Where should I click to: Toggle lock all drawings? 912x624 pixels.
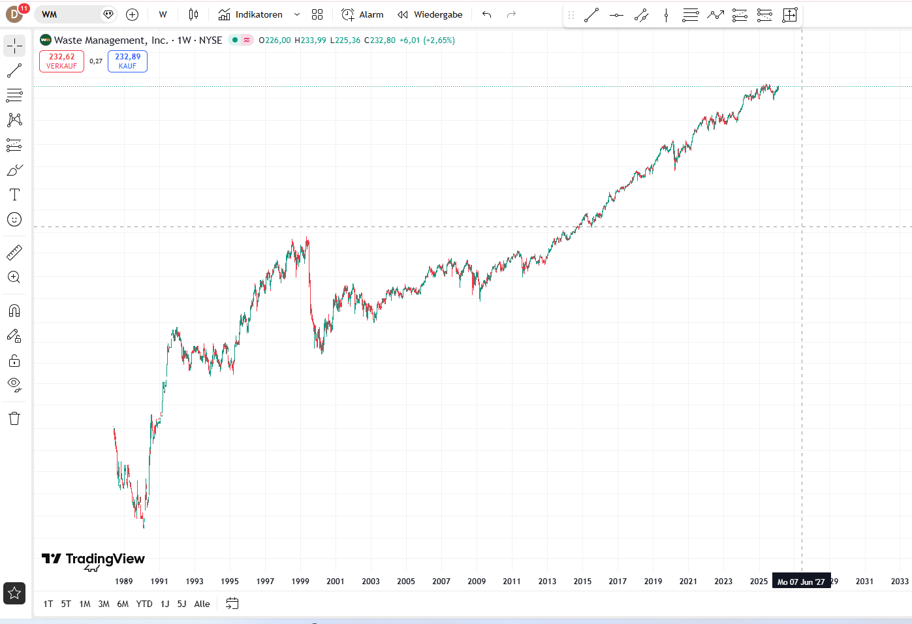coord(14,361)
